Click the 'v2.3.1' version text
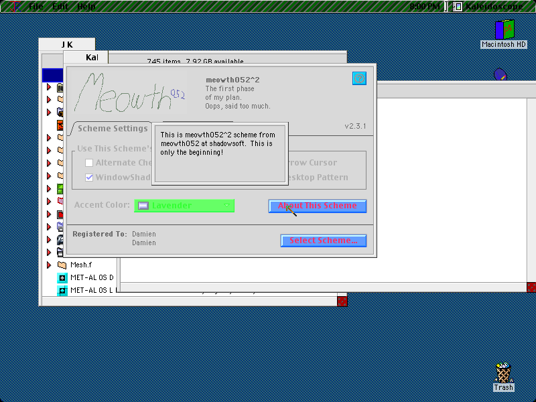 tap(355, 126)
